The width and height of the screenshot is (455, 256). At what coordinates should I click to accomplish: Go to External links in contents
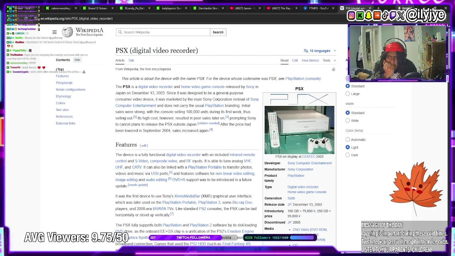pos(65,123)
